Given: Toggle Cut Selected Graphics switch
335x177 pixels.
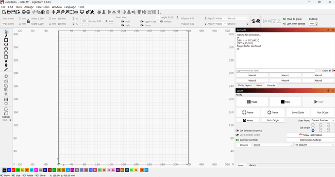Looking at the screenshot, I should click(x=237, y=130).
